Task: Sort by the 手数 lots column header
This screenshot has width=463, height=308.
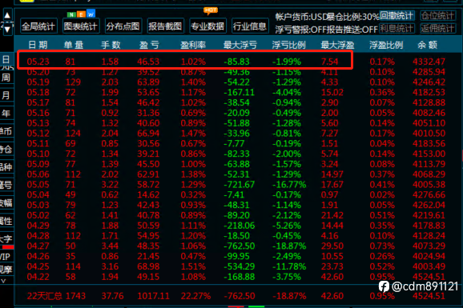Action: [x=111, y=45]
